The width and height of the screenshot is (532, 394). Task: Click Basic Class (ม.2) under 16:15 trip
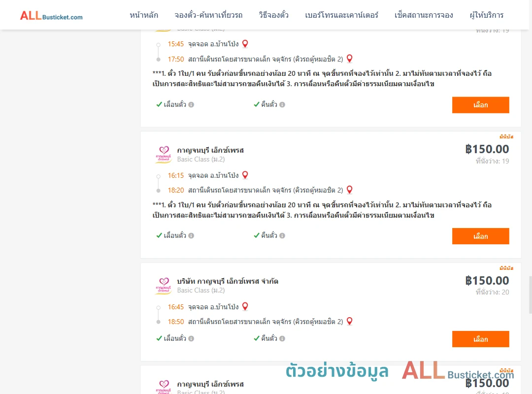(201, 160)
